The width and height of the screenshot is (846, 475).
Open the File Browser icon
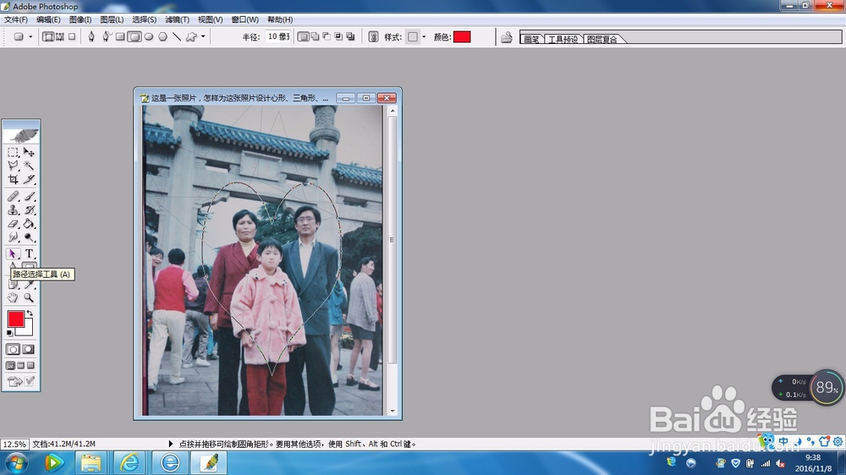[507, 37]
